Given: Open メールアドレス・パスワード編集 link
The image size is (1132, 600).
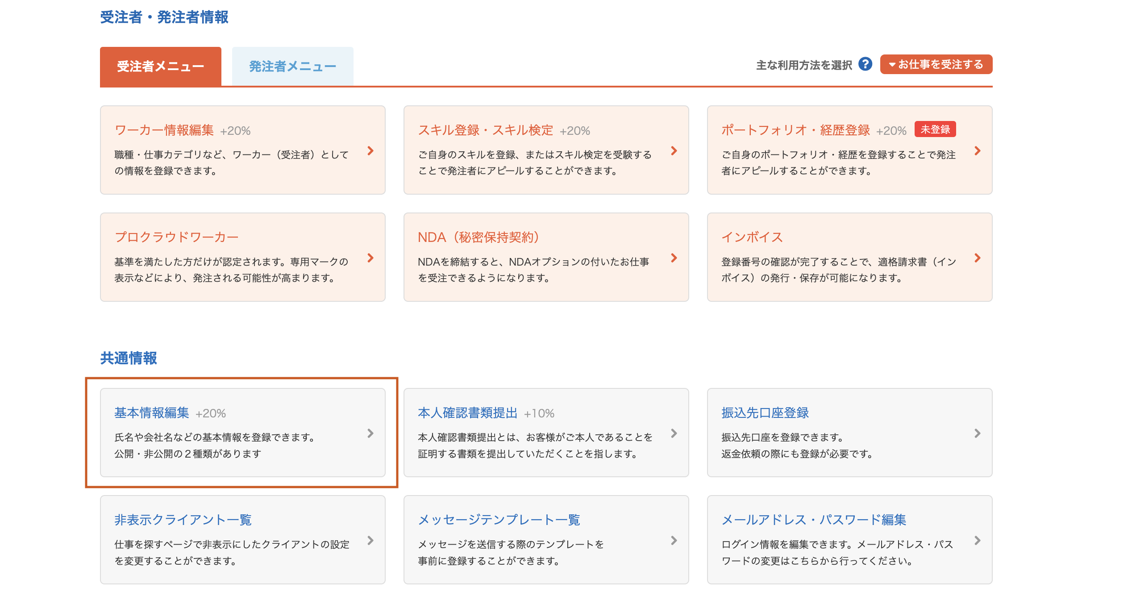Looking at the screenshot, I should pyautogui.click(x=814, y=520).
